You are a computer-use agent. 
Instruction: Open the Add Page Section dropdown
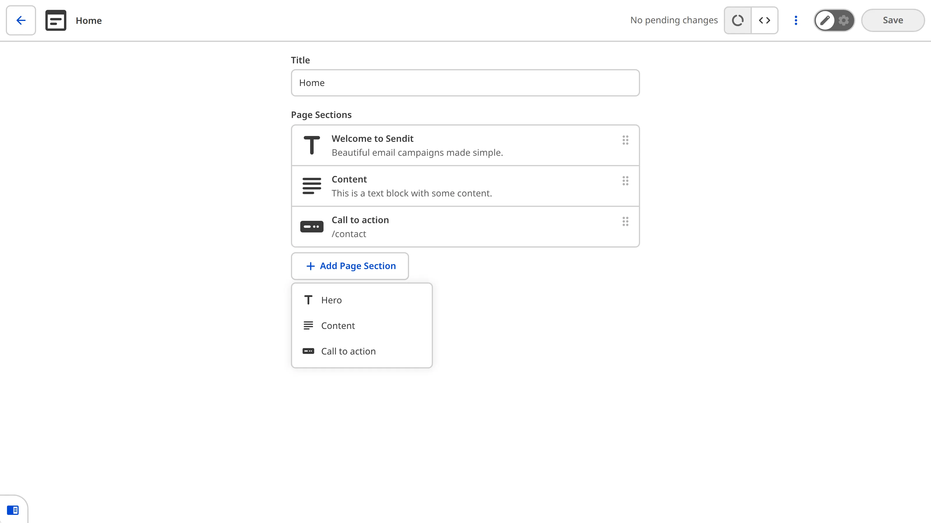pyautogui.click(x=349, y=266)
